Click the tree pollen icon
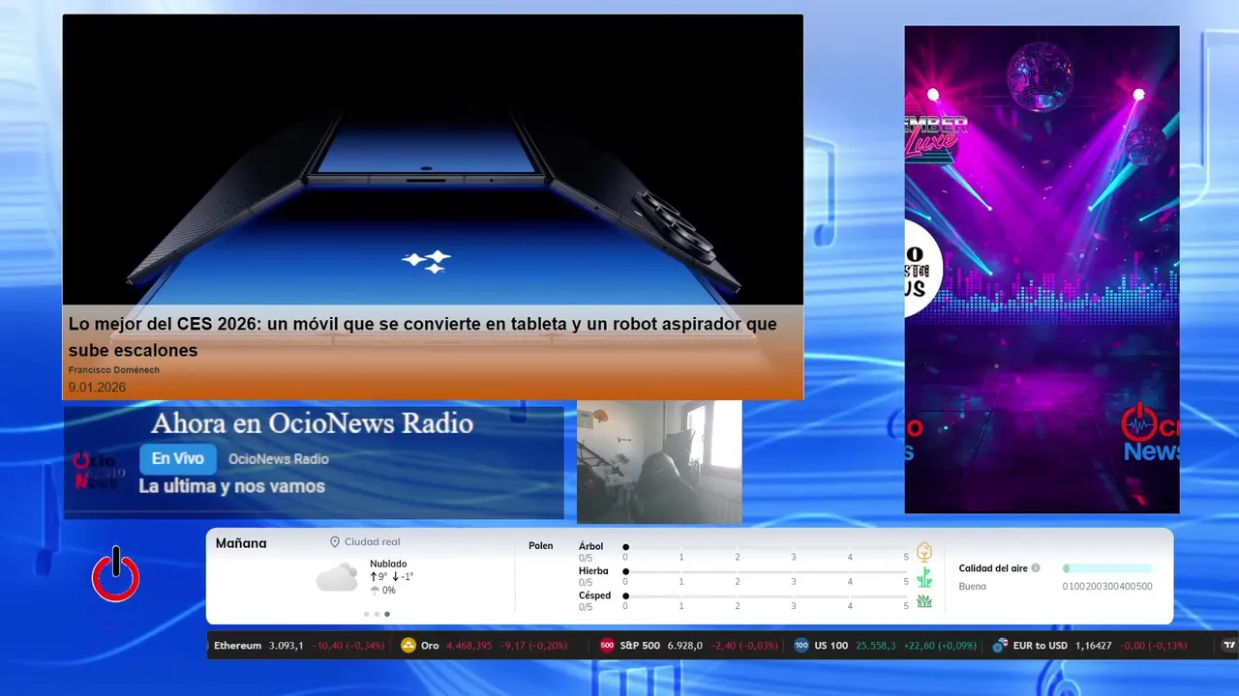Screen dimensions: 1239x696 [924, 552]
